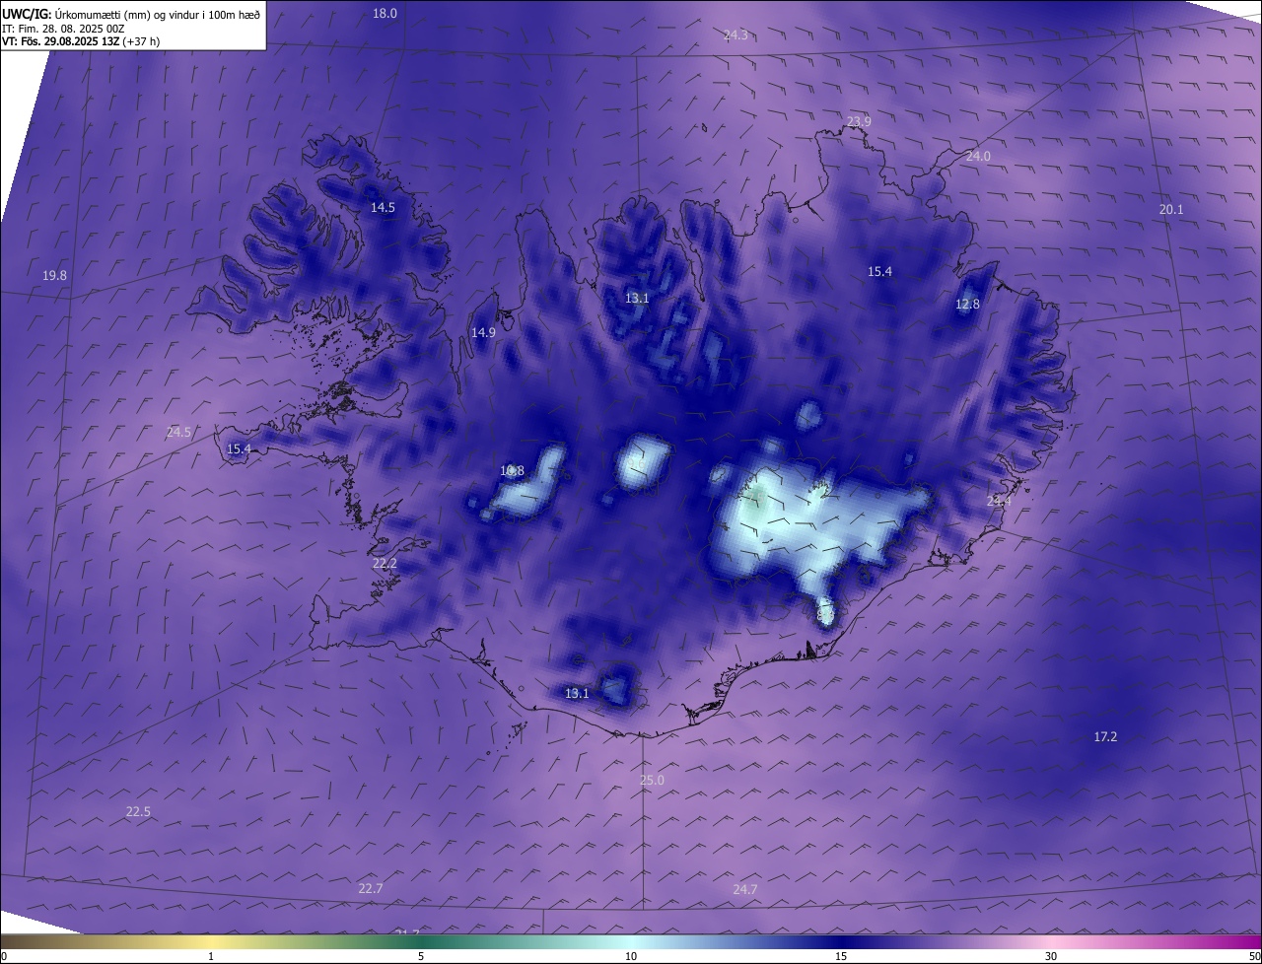Click the '30' tick on the color scale

pos(1051,956)
